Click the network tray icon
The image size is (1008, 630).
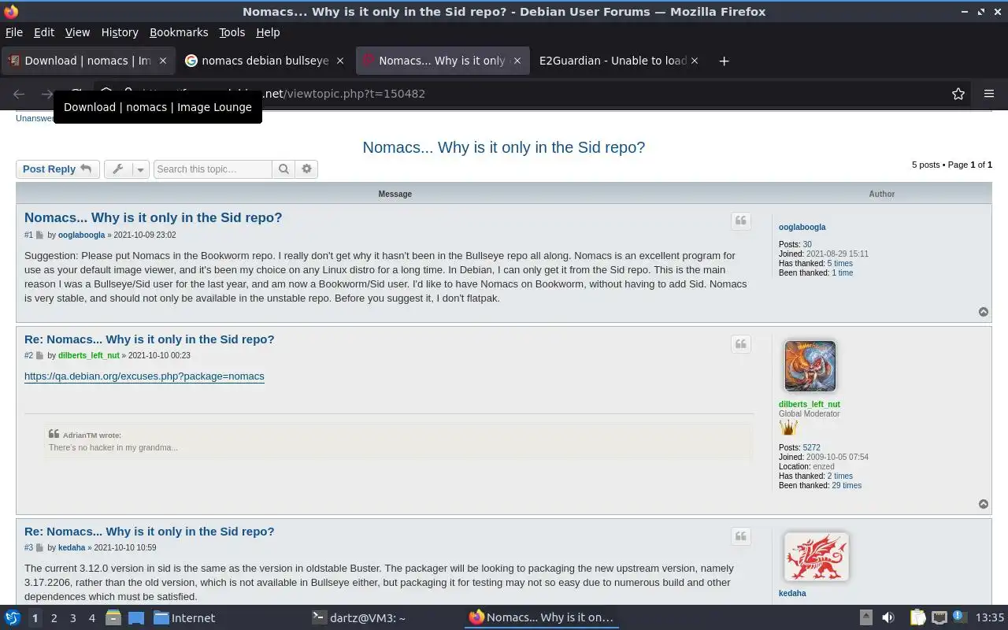point(939,618)
